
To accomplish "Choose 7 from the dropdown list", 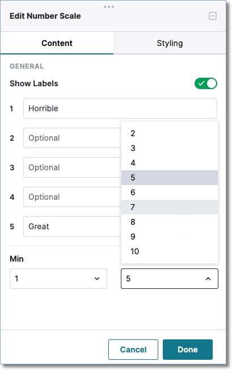I will 170,207.
